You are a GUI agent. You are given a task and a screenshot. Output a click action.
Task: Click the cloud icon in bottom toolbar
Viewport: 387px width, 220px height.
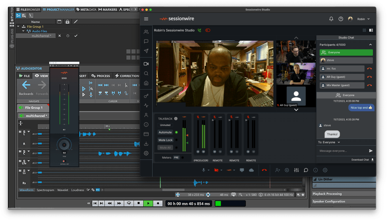point(251,170)
